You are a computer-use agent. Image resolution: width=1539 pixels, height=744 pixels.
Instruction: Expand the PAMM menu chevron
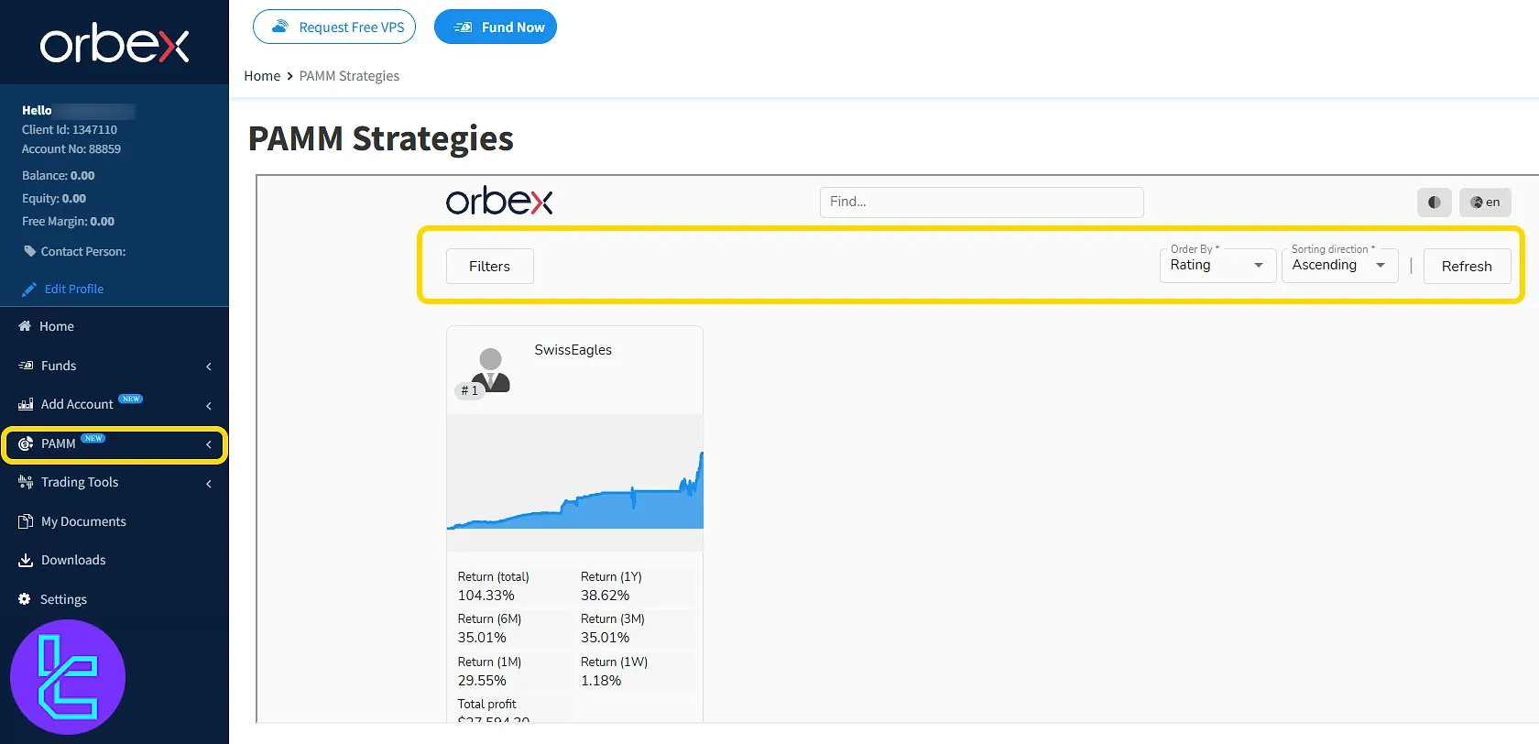coord(209,444)
